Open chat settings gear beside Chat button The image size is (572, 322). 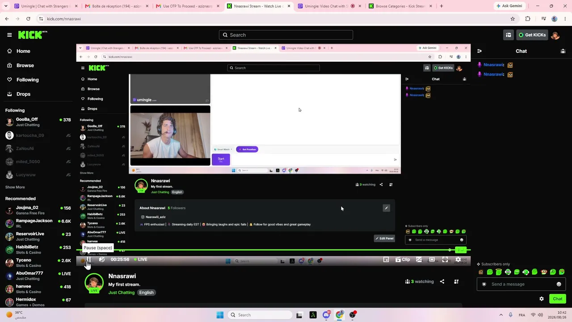coord(542,299)
